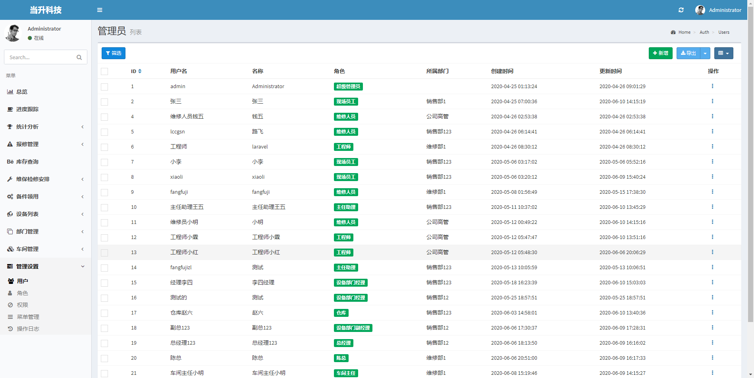Click the 筛选 filter button
The width and height of the screenshot is (754, 378).
[x=114, y=53]
